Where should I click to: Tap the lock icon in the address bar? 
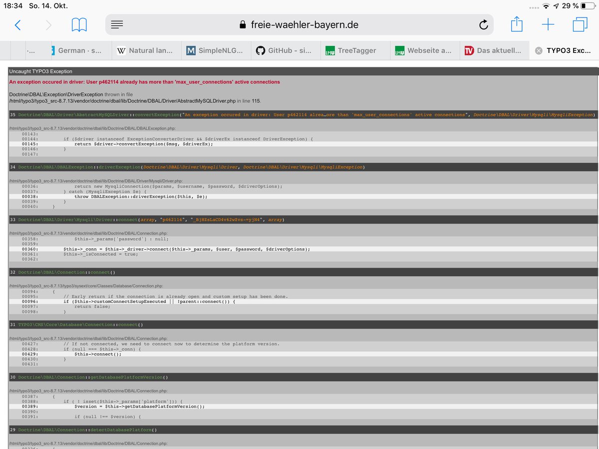(243, 25)
